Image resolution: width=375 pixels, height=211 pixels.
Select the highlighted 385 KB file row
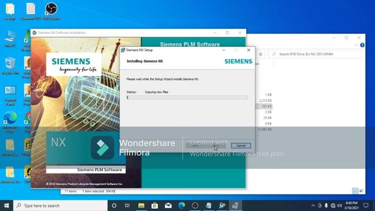tap(264, 106)
